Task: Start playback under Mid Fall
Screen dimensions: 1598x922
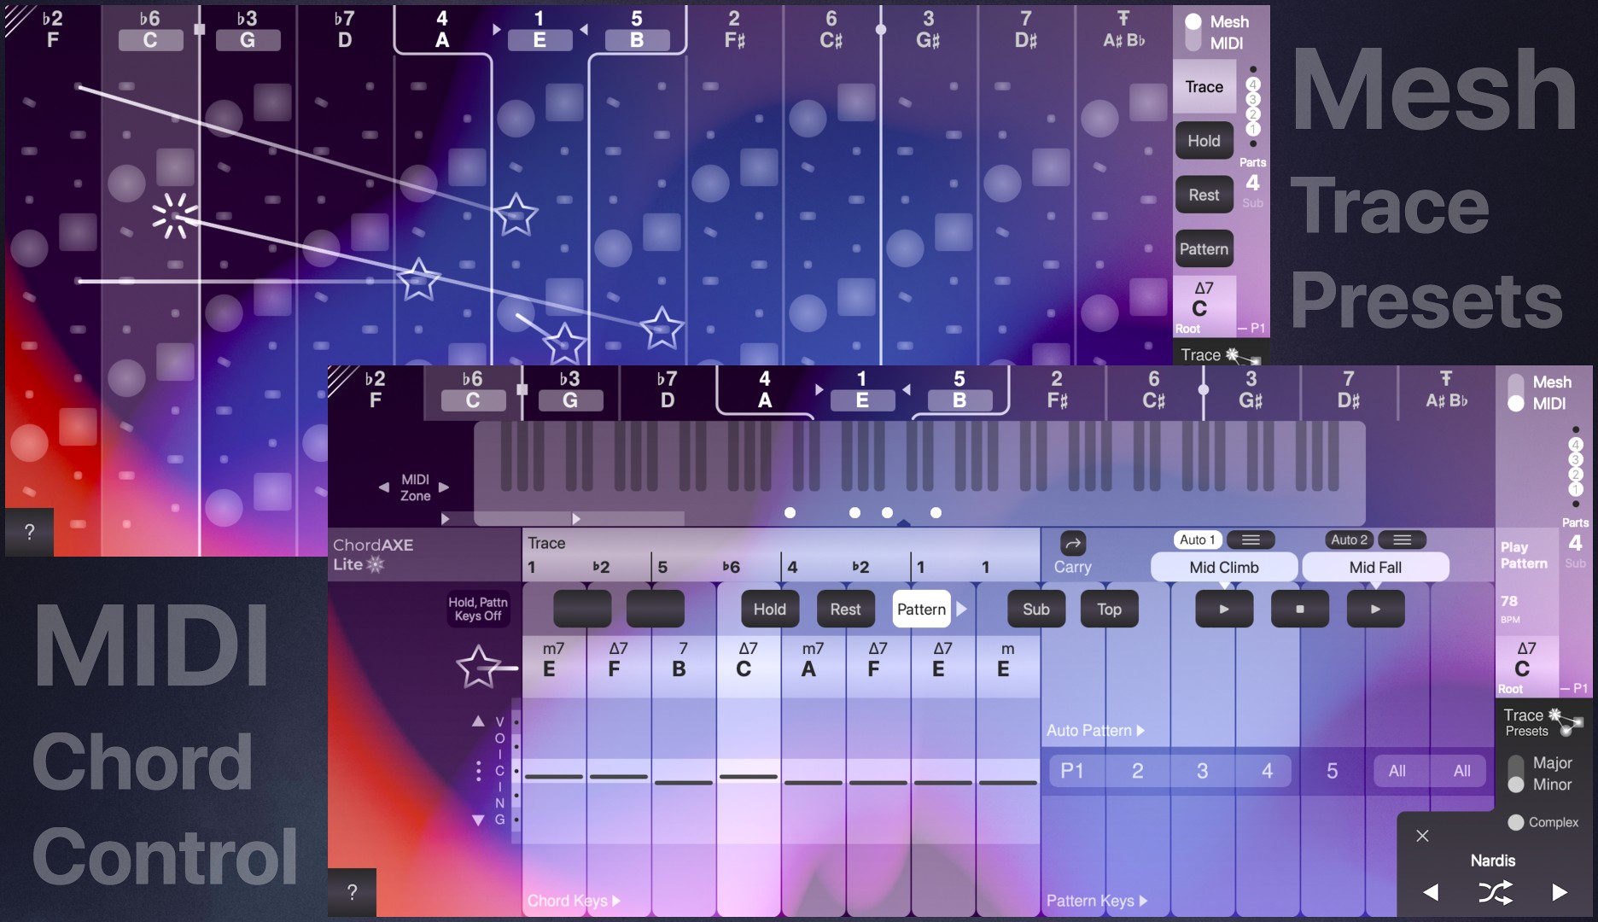Action: (x=1375, y=609)
